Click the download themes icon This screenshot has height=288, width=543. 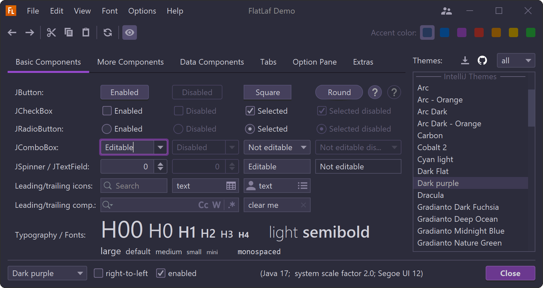(x=465, y=60)
